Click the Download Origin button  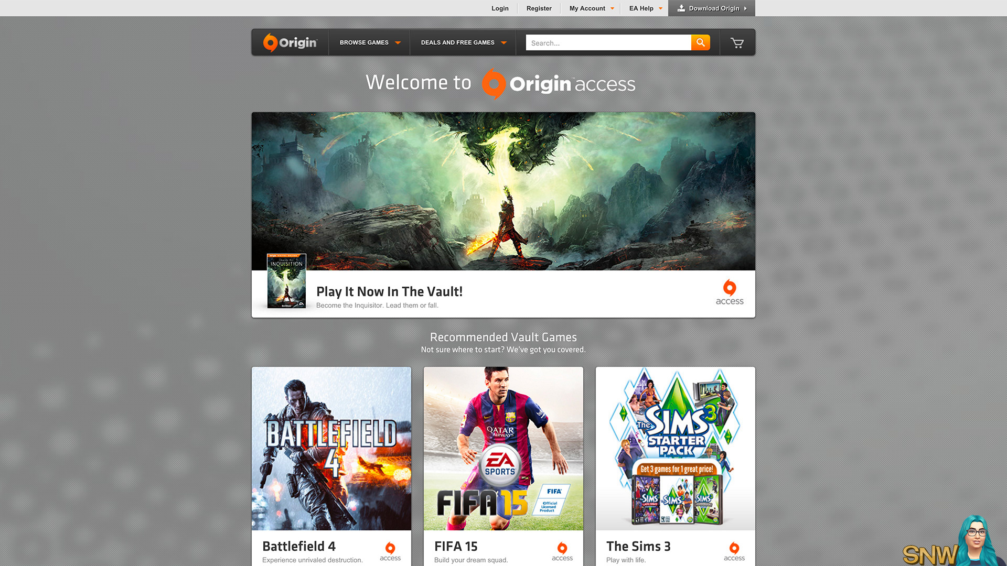pos(711,8)
